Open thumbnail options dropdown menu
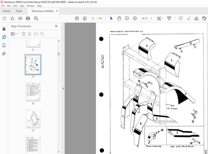The height and width of the screenshot is (154, 208). tap(14, 34)
